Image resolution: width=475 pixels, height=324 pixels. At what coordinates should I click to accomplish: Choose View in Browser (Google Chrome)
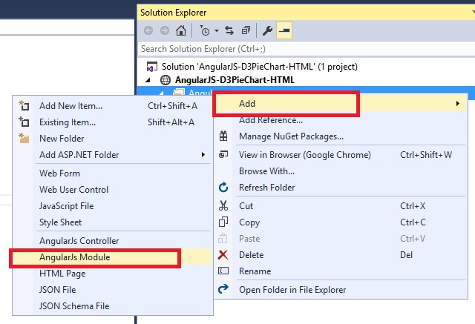coord(304,155)
